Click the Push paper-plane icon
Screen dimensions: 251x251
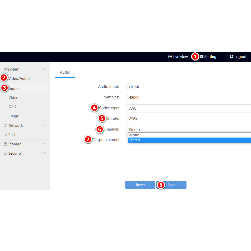pyautogui.click(x=6, y=135)
